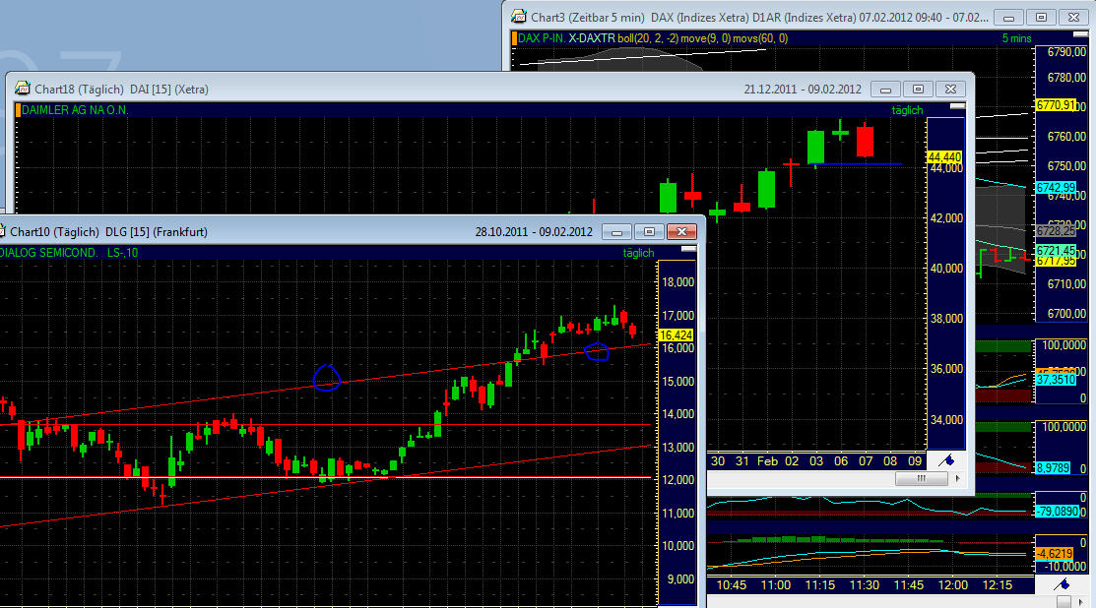
Task: Click the horizontal scrollbar thumb in the DAX chart
Action: pos(921,478)
